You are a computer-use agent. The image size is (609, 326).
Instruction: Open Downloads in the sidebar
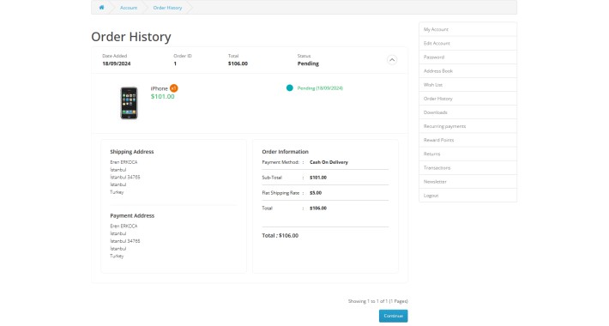coord(467,112)
